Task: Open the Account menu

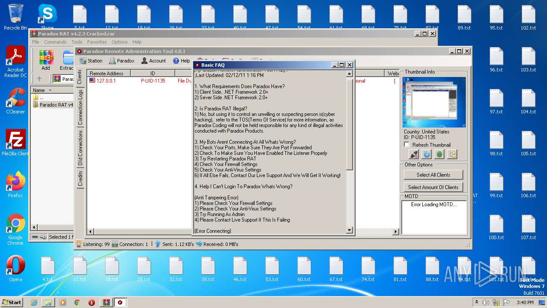Action: tap(153, 61)
